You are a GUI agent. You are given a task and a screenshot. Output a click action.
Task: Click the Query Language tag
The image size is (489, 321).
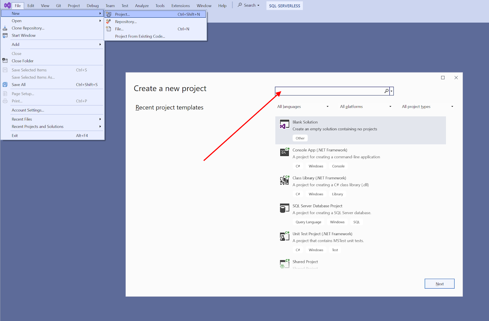tap(308, 222)
